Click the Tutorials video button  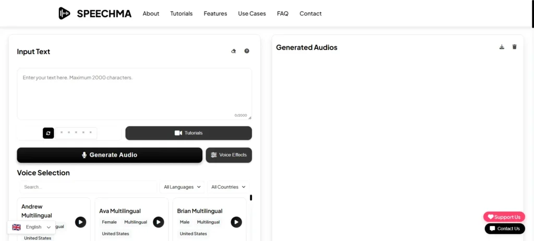click(188, 133)
